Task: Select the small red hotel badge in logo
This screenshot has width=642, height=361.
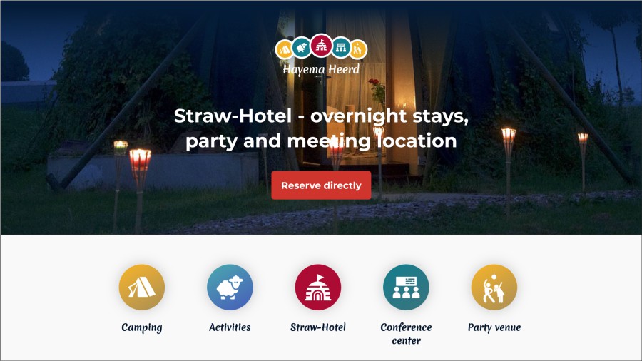Action: click(322, 45)
